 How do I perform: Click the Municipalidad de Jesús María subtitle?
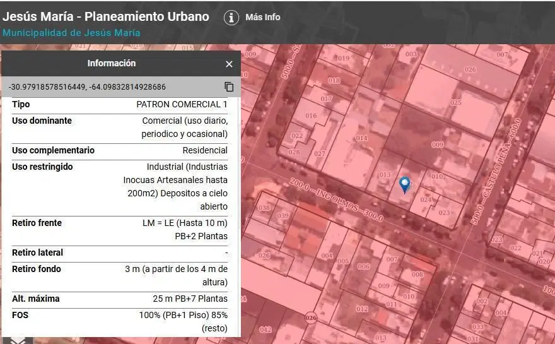[x=71, y=33]
